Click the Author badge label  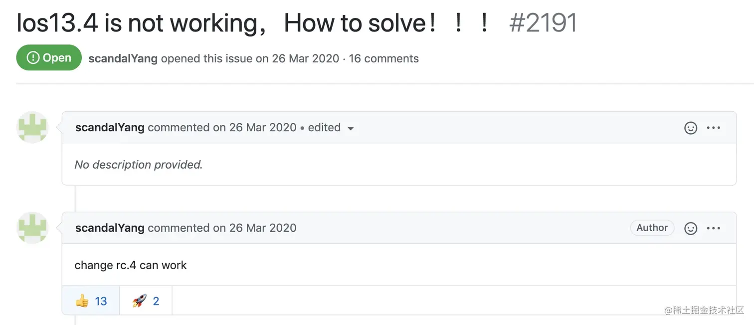(x=652, y=228)
